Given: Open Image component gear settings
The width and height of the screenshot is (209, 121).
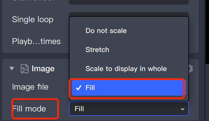Looking at the screenshot, I should (191, 69).
